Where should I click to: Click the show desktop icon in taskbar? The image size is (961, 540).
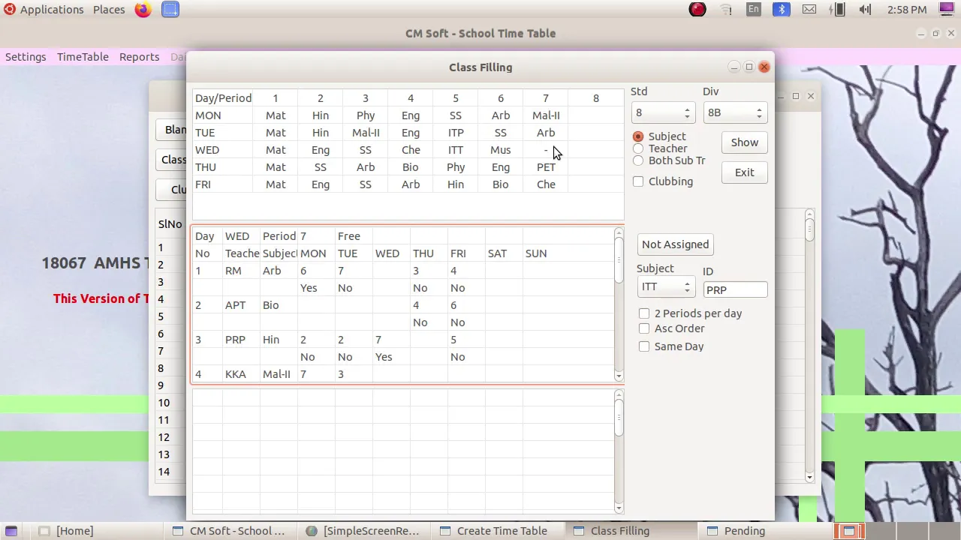tap(11, 531)
